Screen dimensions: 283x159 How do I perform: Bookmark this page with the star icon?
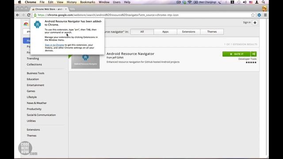coord(253,15)
